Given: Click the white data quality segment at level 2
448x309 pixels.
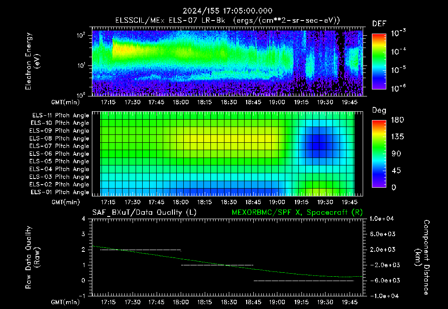Looking at the screenshot, I should coord(140,250).
